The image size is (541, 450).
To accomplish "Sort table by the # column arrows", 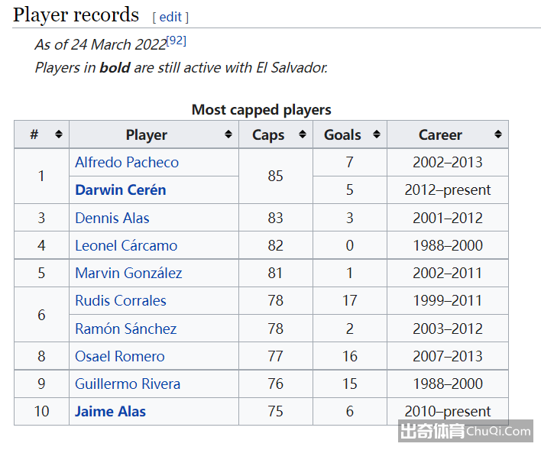I will point(59,134).
